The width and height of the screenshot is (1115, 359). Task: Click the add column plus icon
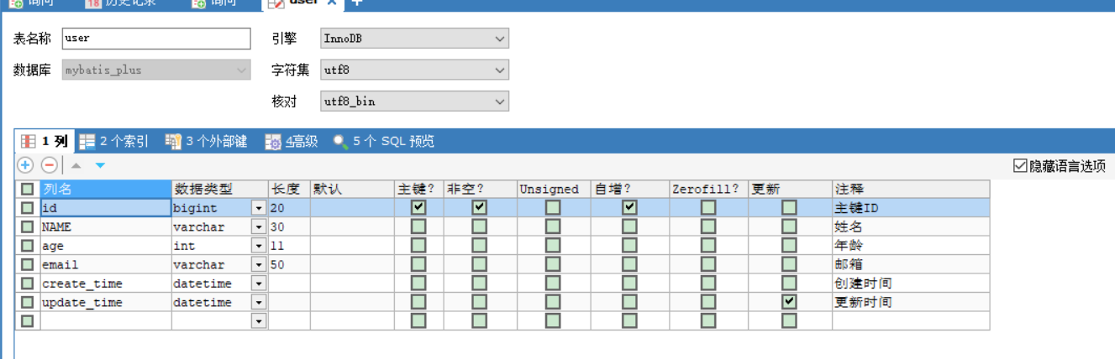(x=25, y=165)
